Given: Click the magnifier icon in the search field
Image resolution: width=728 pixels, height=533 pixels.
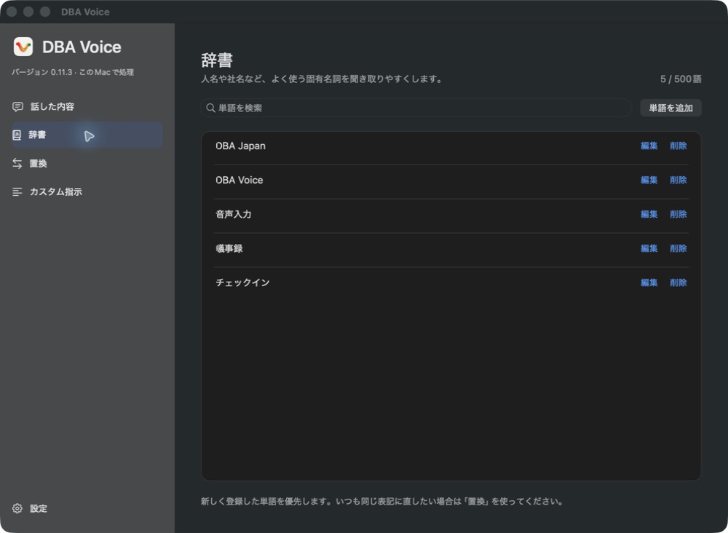Looking at the screenshot, I should point(210,108).
